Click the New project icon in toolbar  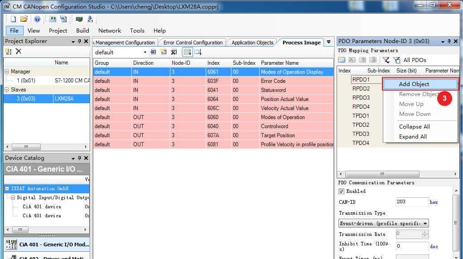point(13,19)
